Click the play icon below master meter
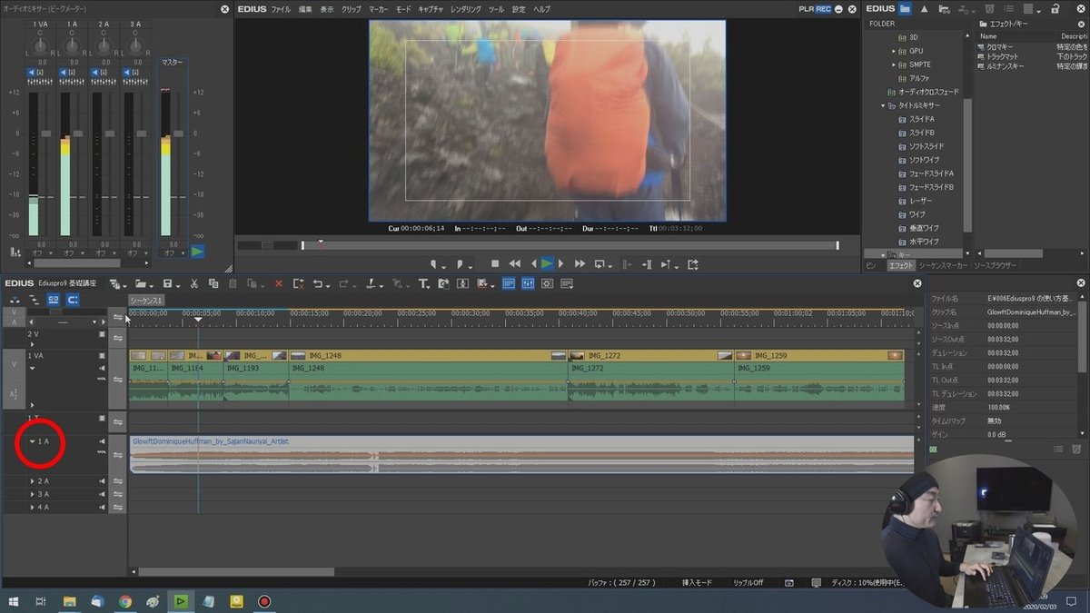 pyautogui.click(x=197, y=252)
